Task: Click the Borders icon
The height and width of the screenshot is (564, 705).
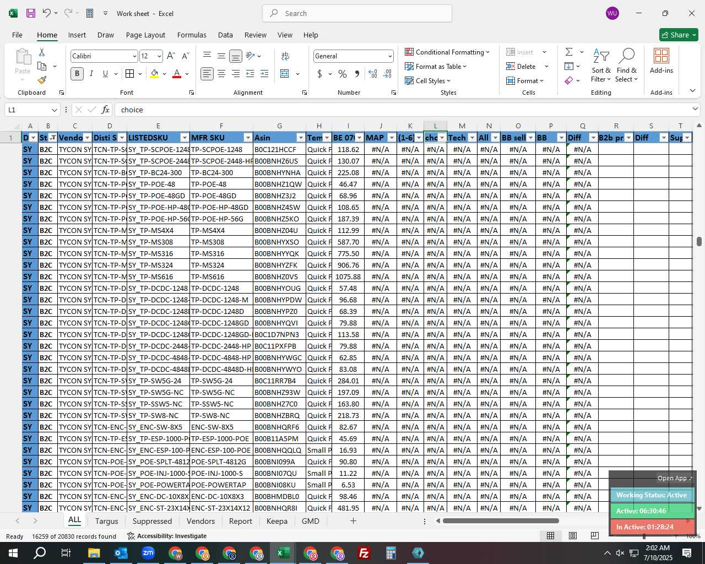Action: (x=129, y=74)
